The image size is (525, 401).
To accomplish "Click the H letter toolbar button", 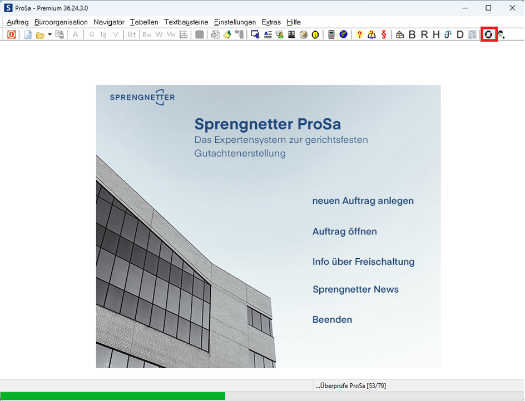I will [436, 34].
